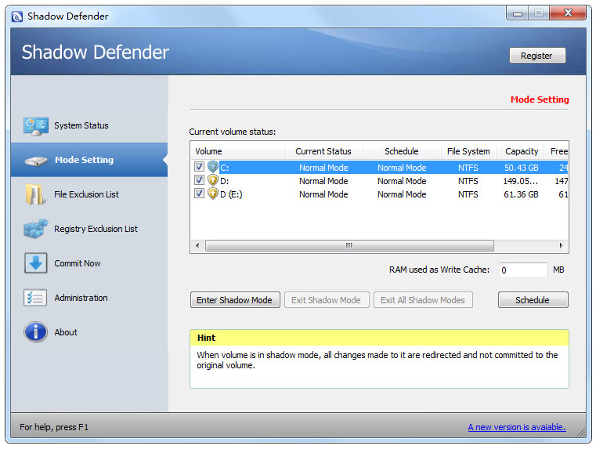Uncheck the checkbox for volume C:
The image size is (596, 449).
click(x=199, y=167)
